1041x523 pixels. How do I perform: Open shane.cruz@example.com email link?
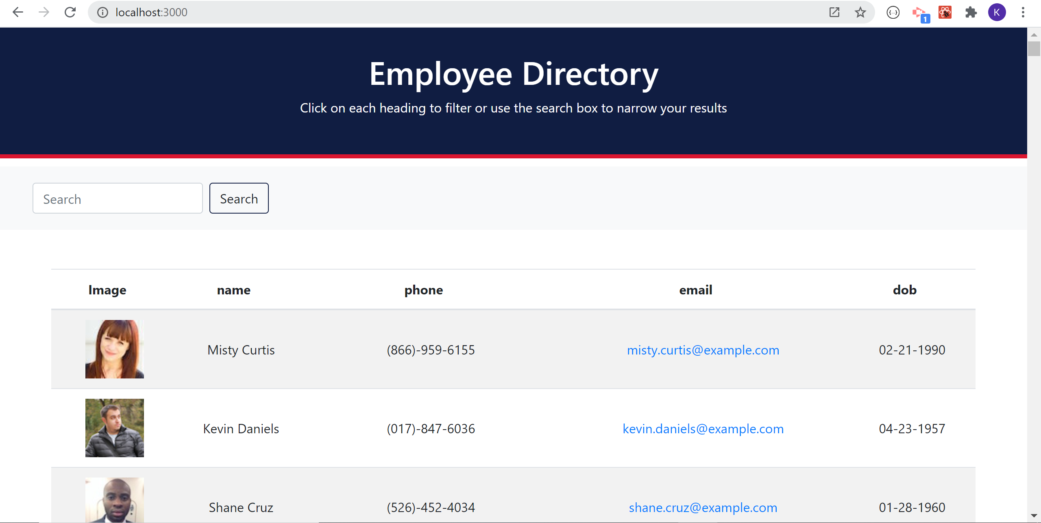703,508
